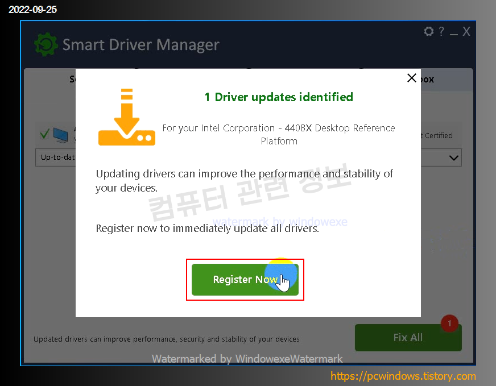Image resolution: width=496 pixels, height=386 pixels.
Task: Close the driver updates dialog
Action: point(412,78)
